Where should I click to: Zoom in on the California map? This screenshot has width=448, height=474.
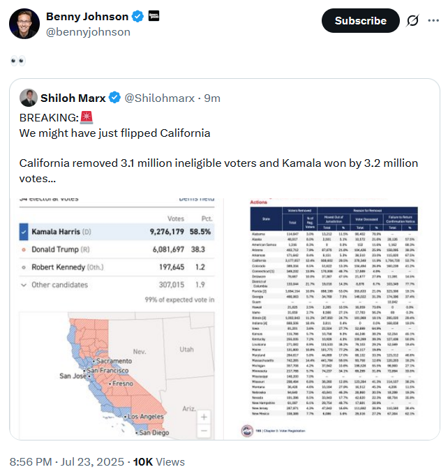(204, 417)
